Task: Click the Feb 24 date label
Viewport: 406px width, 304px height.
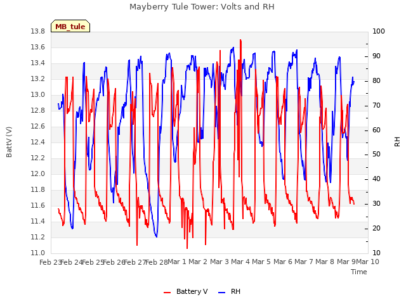Action: click(72, 262)
